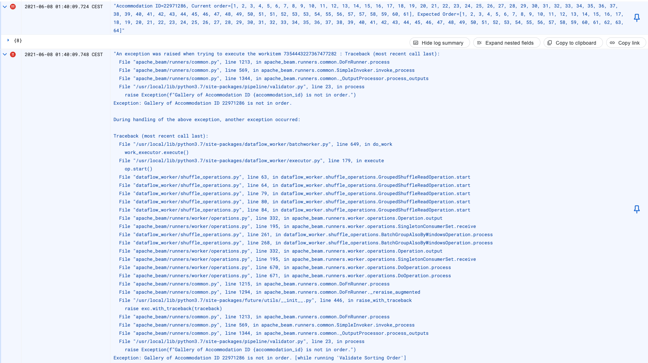Click the nested fields icon beside Expand nested fields
This screenshot has width=648, height=363.
(480, 42)
